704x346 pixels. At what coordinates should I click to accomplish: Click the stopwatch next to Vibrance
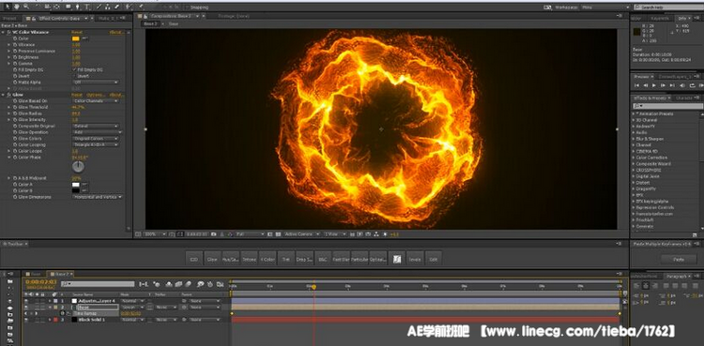pyautogui.click(x=15, y=45)
